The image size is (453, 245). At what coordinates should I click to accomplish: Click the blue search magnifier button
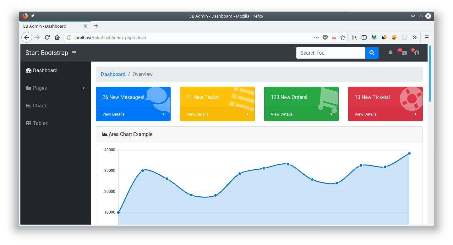(372, 53)
